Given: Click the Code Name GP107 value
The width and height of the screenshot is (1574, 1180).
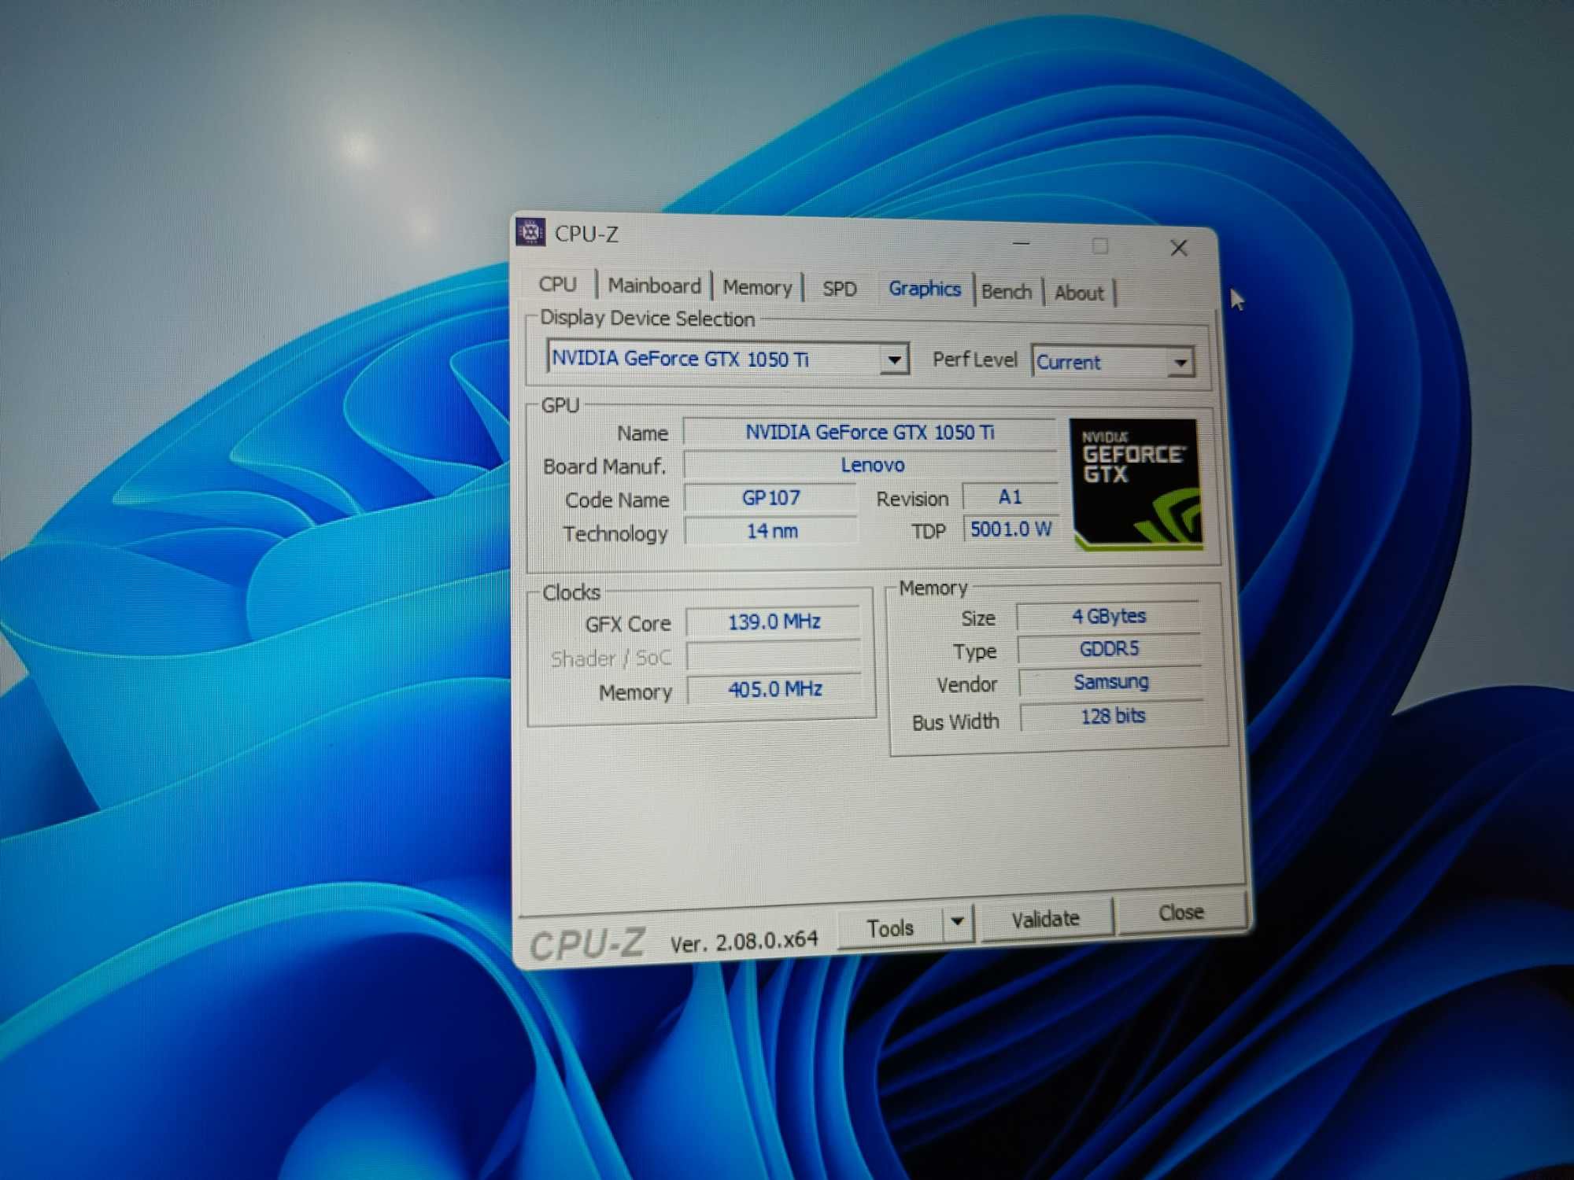Looking at the screenshot, I should pos(770,498).
